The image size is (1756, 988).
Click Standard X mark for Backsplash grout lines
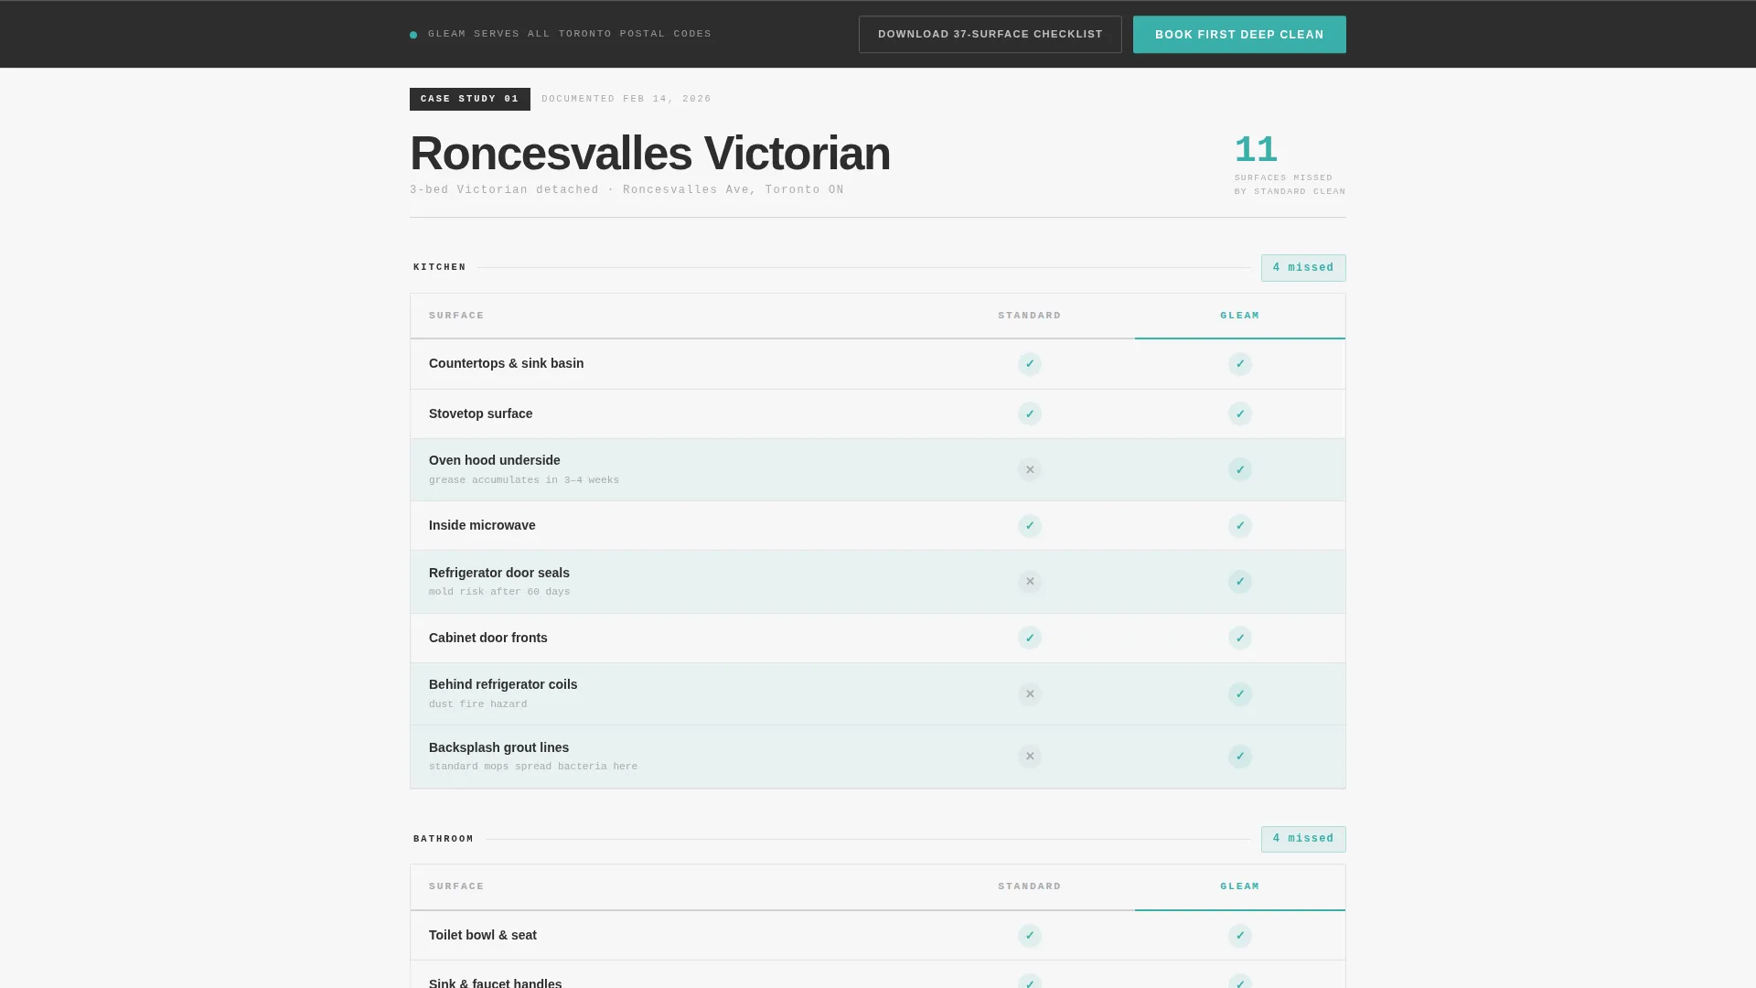coord(1030,757)
